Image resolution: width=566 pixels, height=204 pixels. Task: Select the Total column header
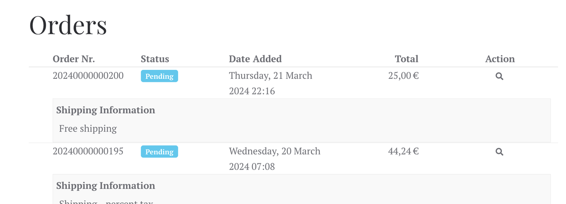(406, 59)
